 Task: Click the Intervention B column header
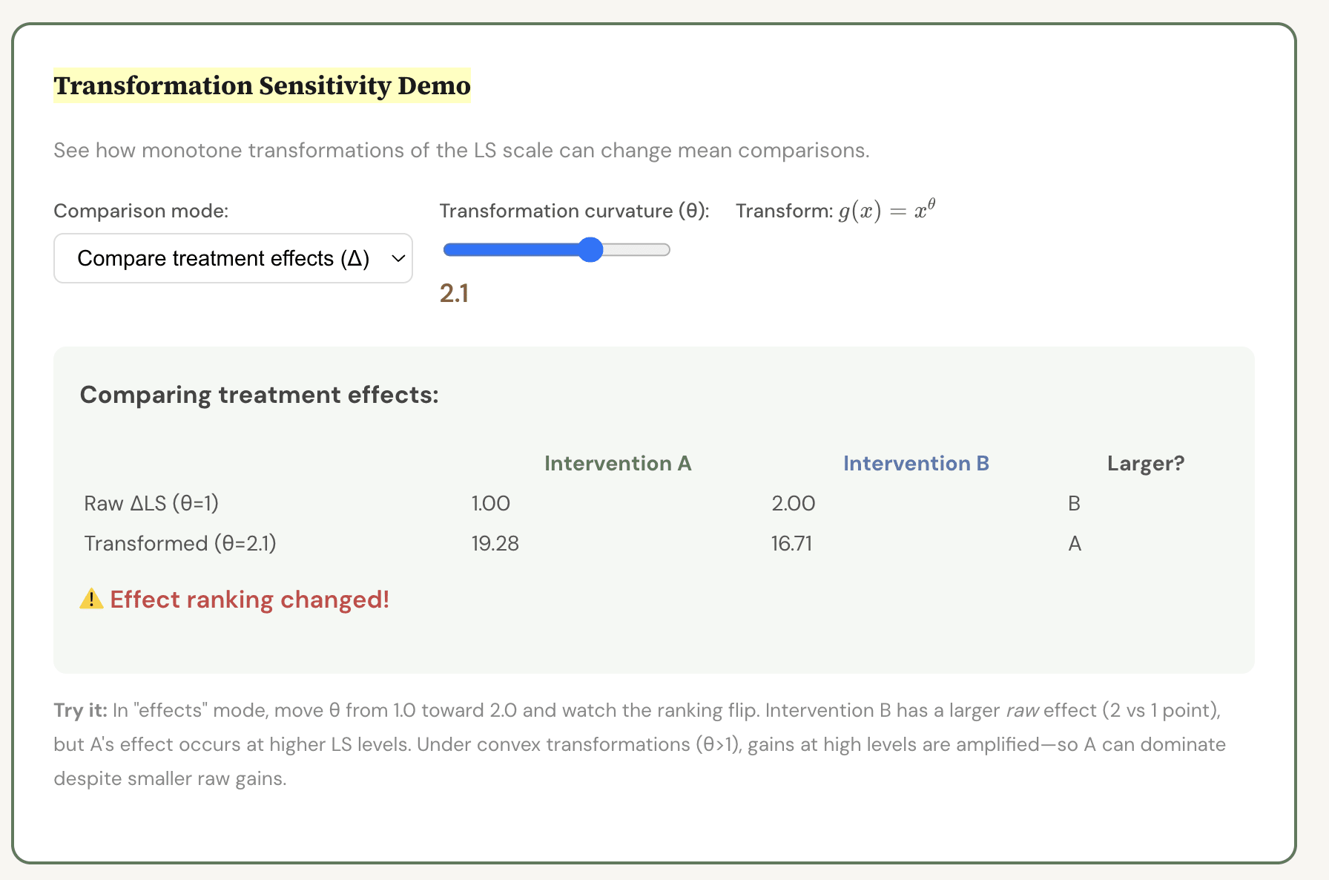click(915, 464)
